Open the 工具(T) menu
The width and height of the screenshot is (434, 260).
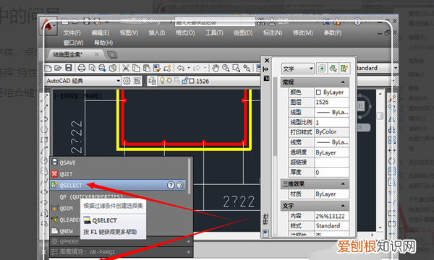pos(214,33)
